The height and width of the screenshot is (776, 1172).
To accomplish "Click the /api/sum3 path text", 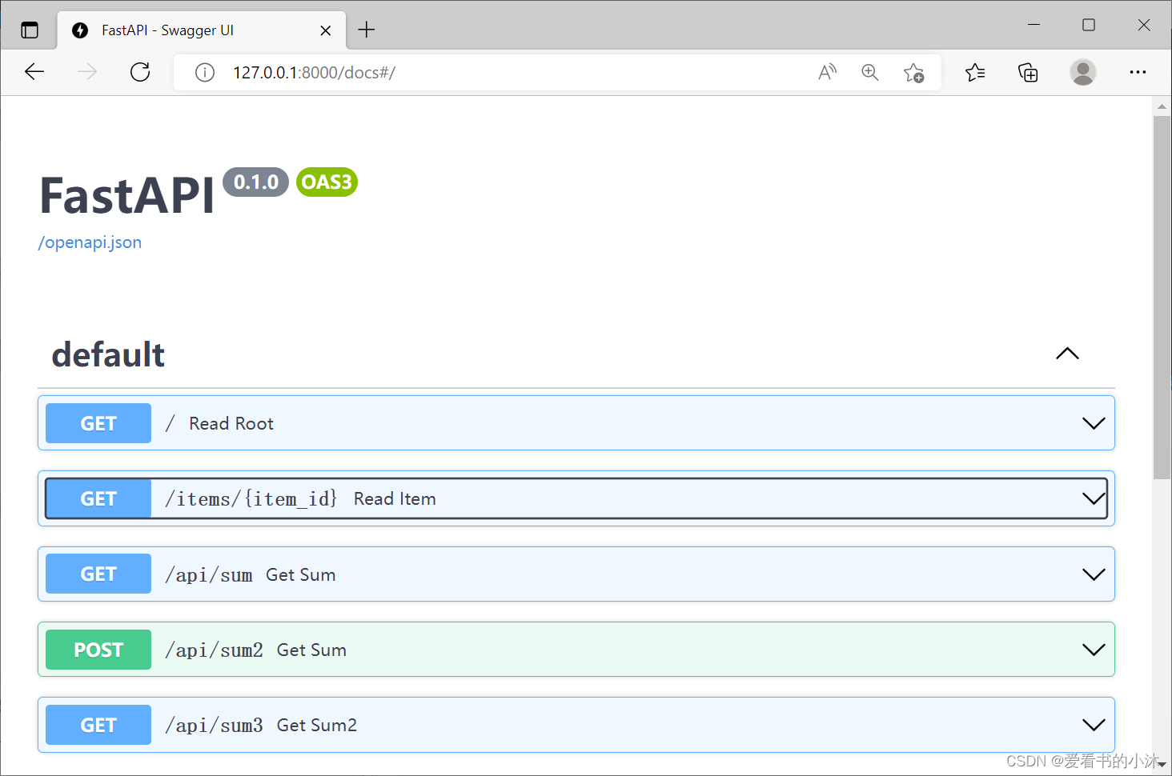I will [214, 726].
